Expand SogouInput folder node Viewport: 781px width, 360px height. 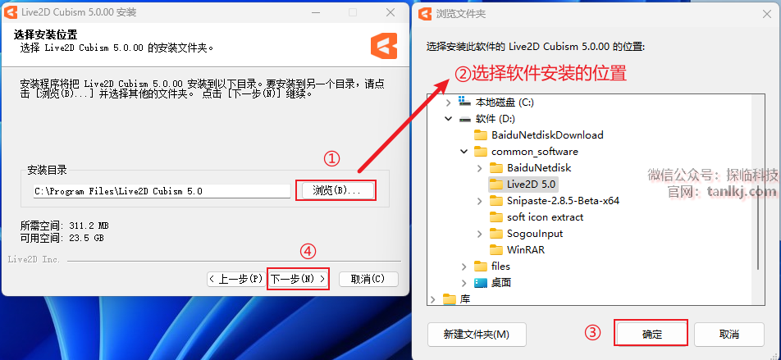coord(480,234)
